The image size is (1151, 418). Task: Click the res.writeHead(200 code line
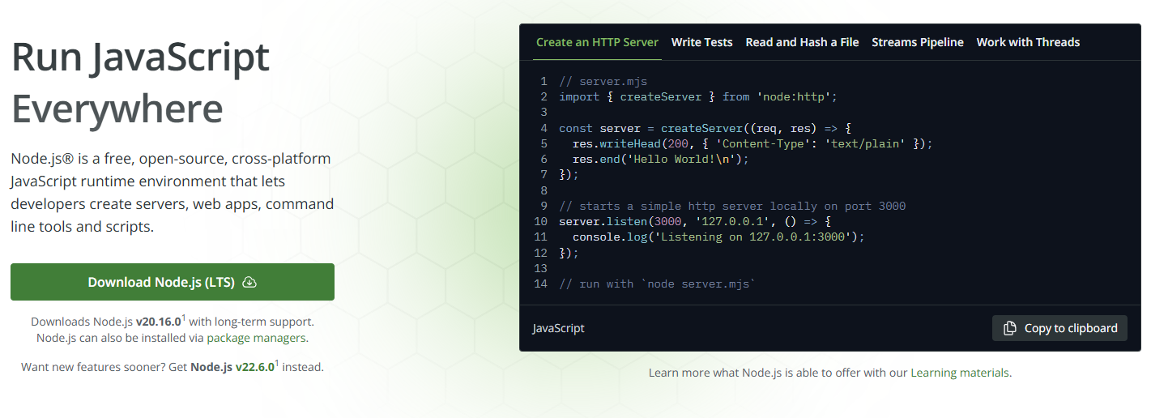point(752,143)
